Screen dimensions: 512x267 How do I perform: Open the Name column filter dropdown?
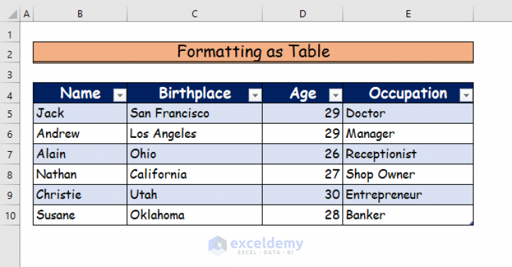[x=120, y=95]
